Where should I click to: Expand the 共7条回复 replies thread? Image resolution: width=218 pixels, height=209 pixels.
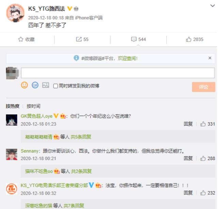coord(74,206)
